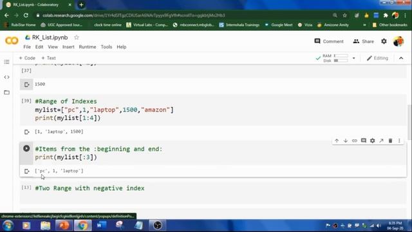Open the Editing mode dropdown
Screen dimensions: 412x232
(378, 58)
